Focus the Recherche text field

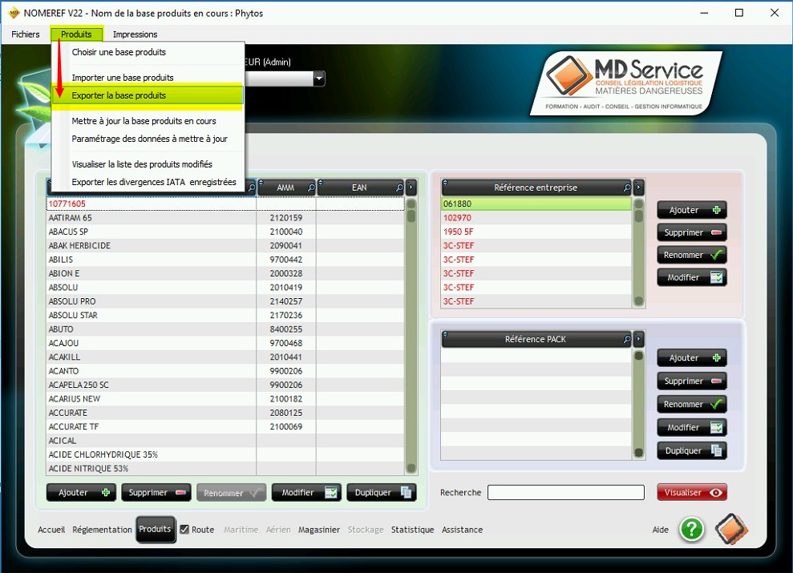pyautogui.click(x=566, y=493)
